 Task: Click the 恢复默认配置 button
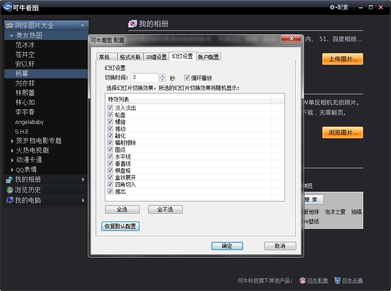click(120, 226)
